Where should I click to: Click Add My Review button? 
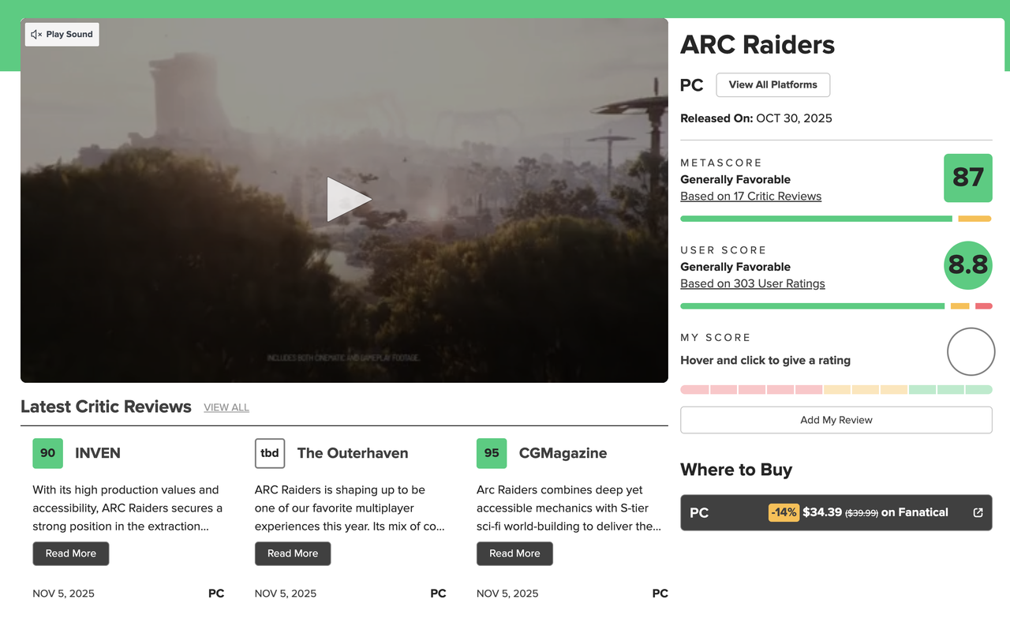point(836,420)
